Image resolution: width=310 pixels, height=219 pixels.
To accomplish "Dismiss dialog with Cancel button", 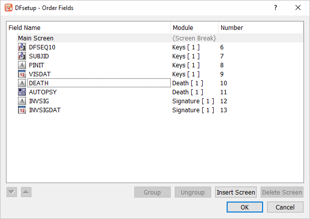I will (285, 207).
